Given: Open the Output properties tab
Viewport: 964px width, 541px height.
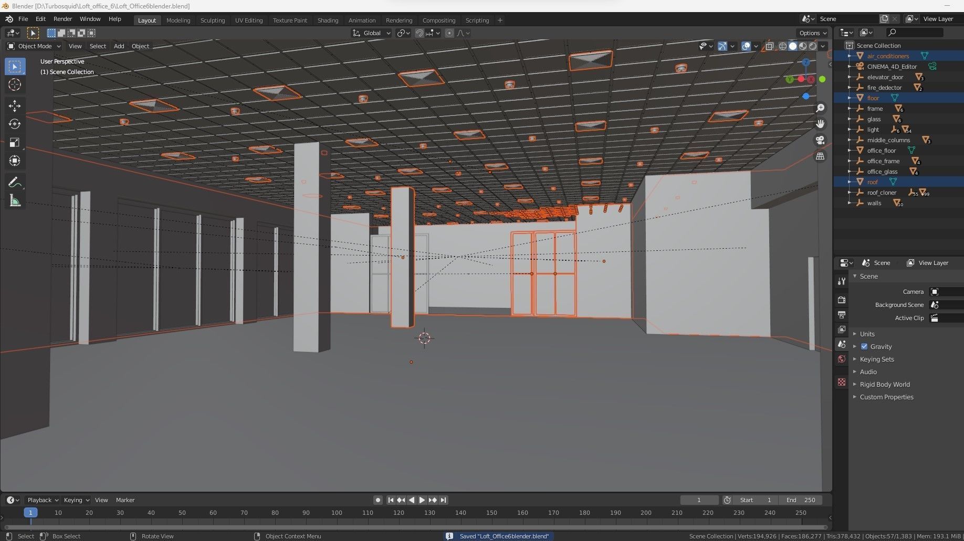Looking at the screenshot, I should pos(841,314).
